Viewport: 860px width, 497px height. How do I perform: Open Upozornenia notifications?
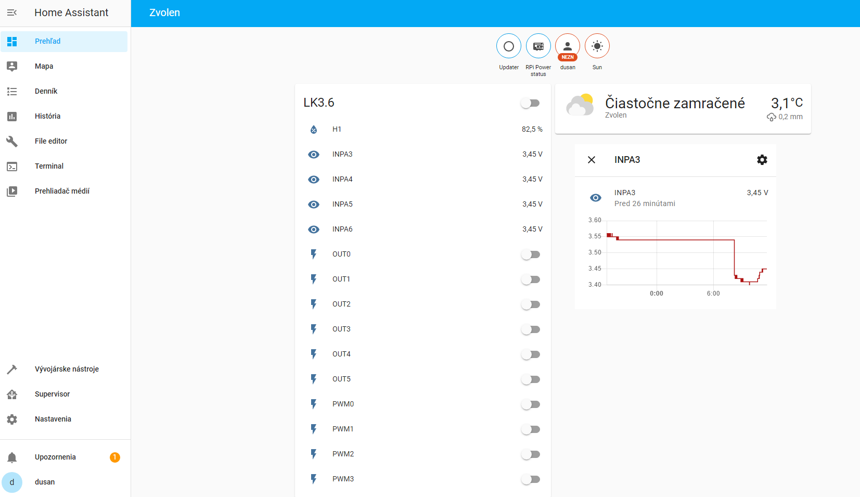point(55,457)
